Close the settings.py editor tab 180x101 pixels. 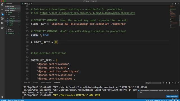[31, 4]
